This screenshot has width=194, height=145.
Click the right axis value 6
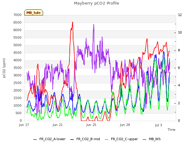179,68
